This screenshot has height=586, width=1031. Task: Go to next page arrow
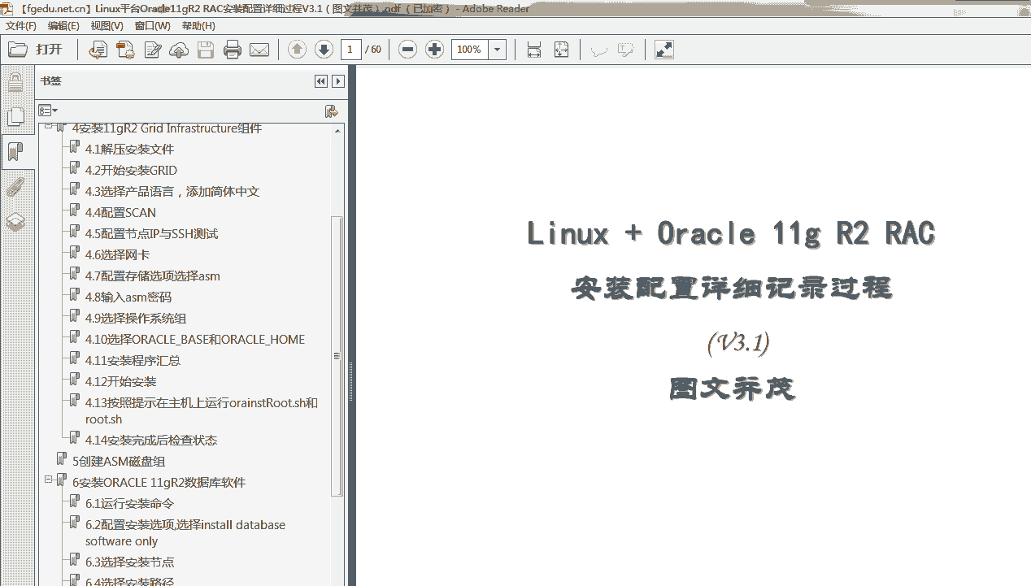[324, 50]
